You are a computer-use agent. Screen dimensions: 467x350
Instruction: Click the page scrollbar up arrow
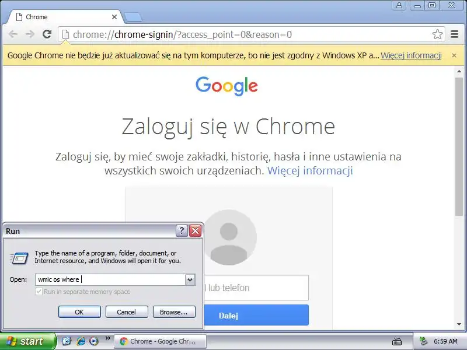click(459, 71)
